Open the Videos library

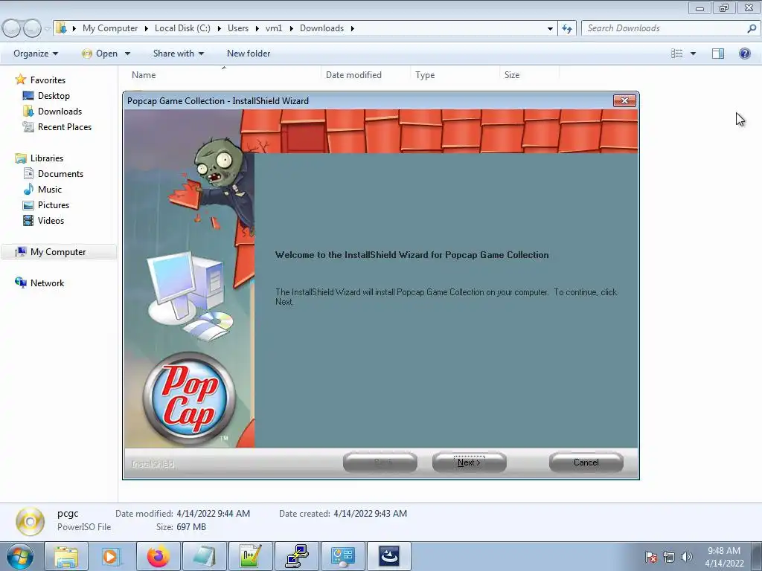click(51, 220)
